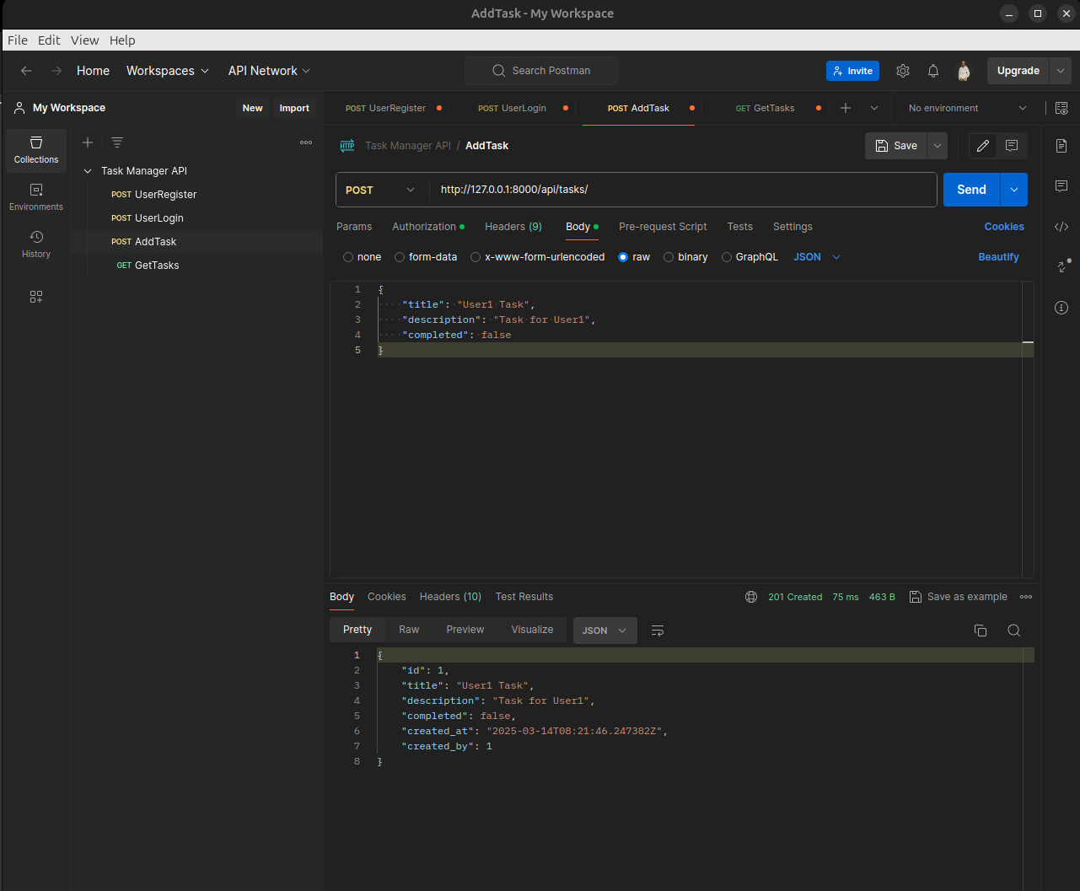This screenshot has height=891, width=1080.
Task: Open the collections panel three-dots options
Action: click(x=306, y=142)
